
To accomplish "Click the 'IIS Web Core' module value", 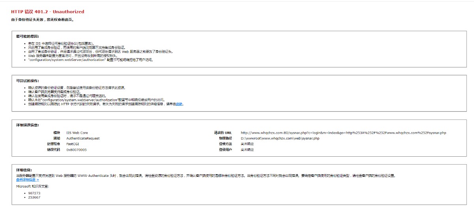I will 77,133.
